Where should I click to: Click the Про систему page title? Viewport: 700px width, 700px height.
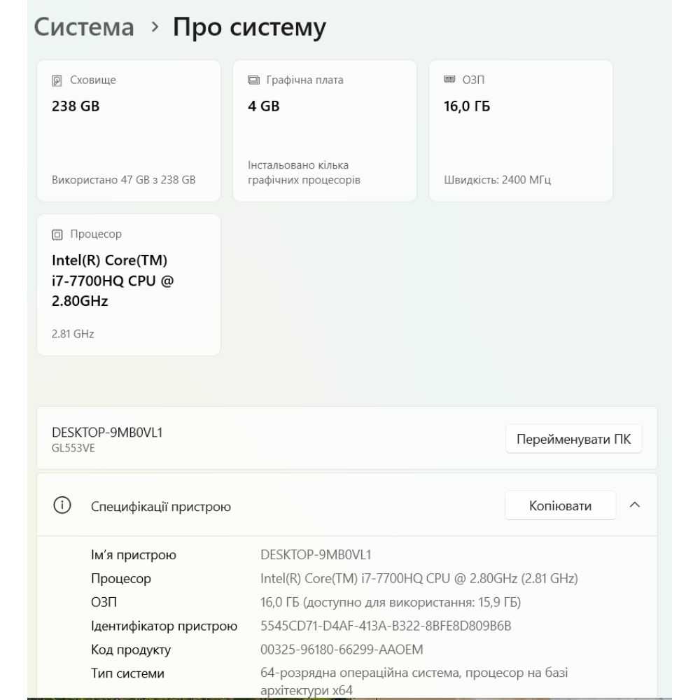click(x=249, y=28)
